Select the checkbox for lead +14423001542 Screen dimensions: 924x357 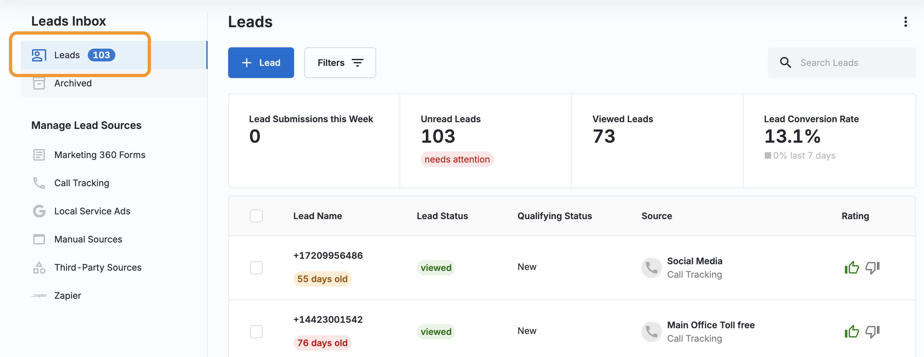coord(256,332)
